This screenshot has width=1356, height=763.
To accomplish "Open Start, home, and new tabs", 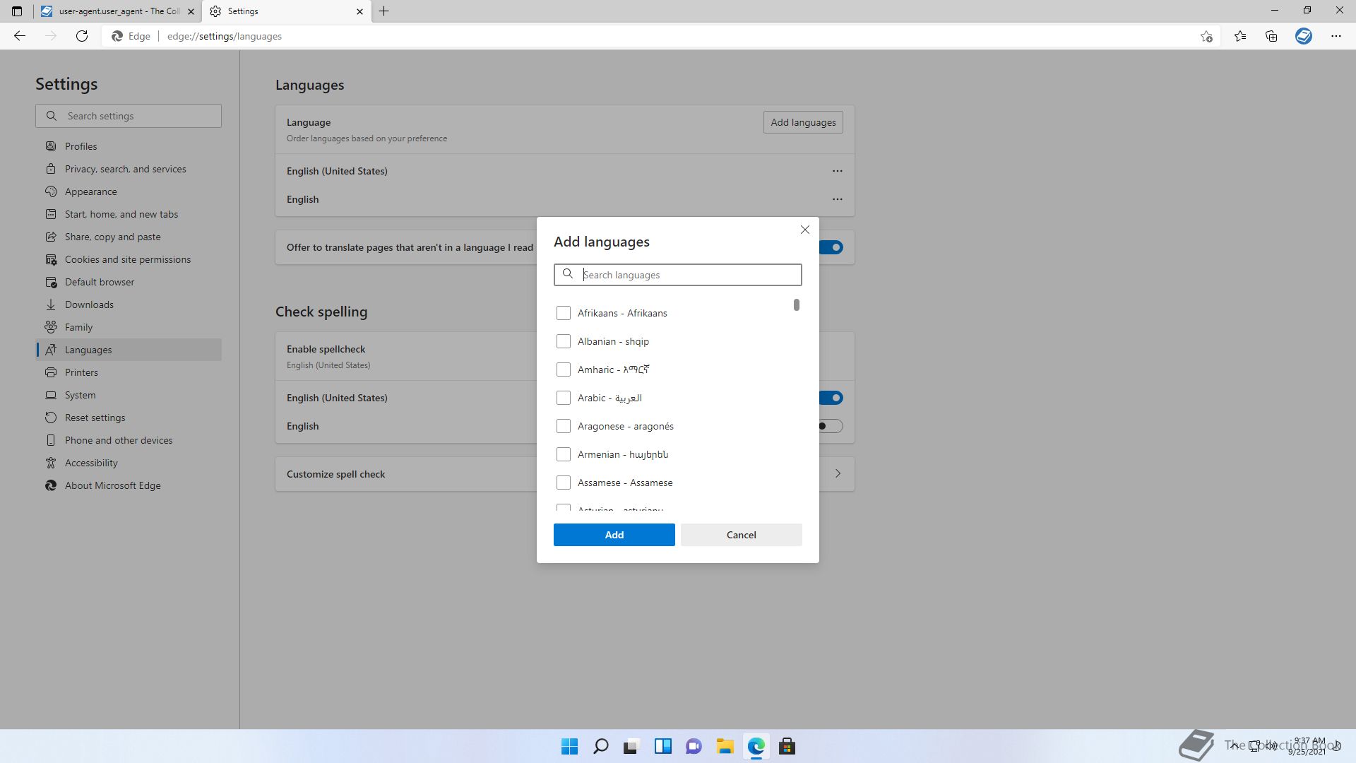I will (x=129, y=214).
